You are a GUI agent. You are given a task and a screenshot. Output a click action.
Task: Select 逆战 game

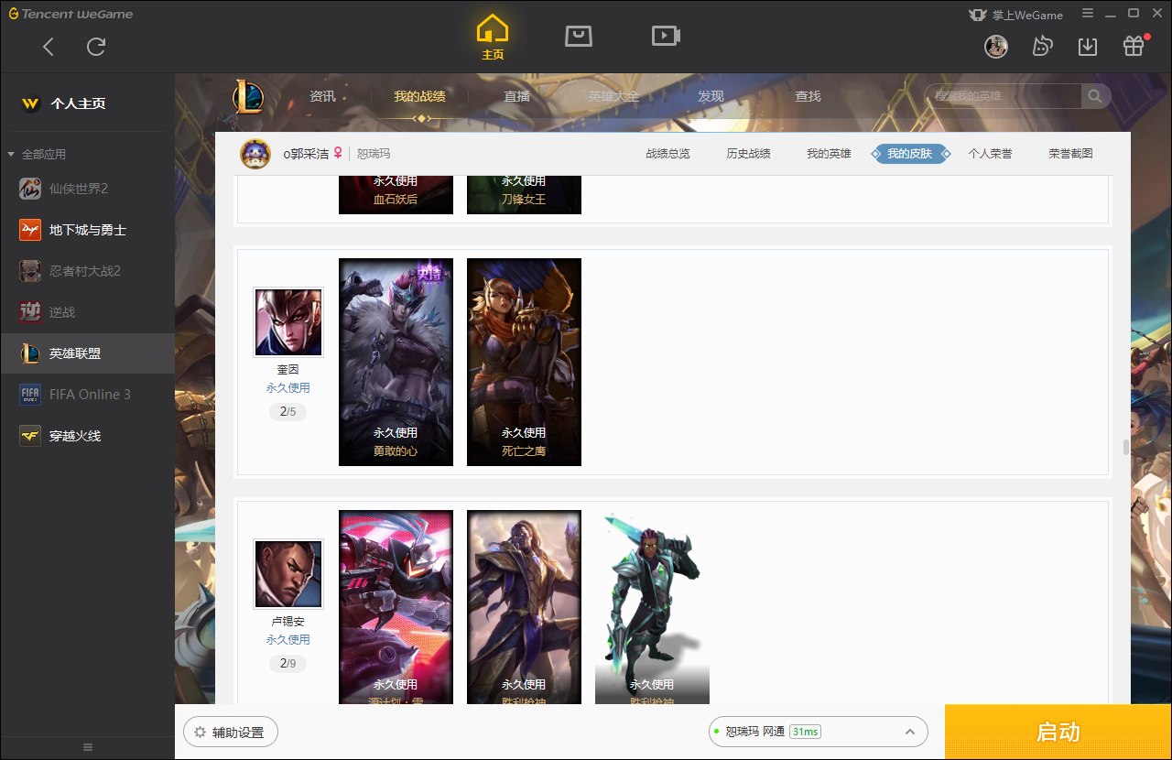[x=87, y=312]
